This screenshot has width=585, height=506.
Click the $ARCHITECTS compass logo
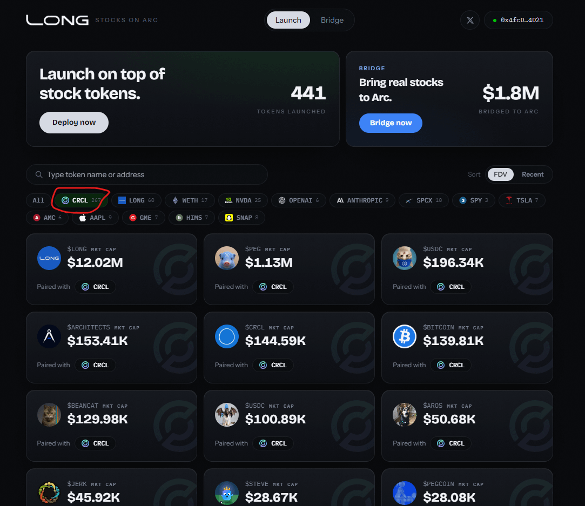pos(49,336)
